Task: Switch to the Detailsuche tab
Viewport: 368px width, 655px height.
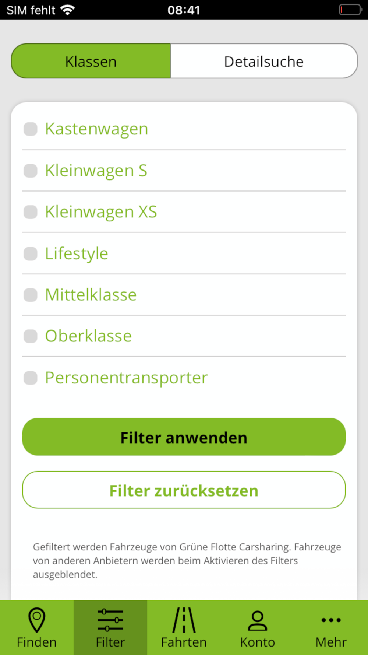Action: 264,61
